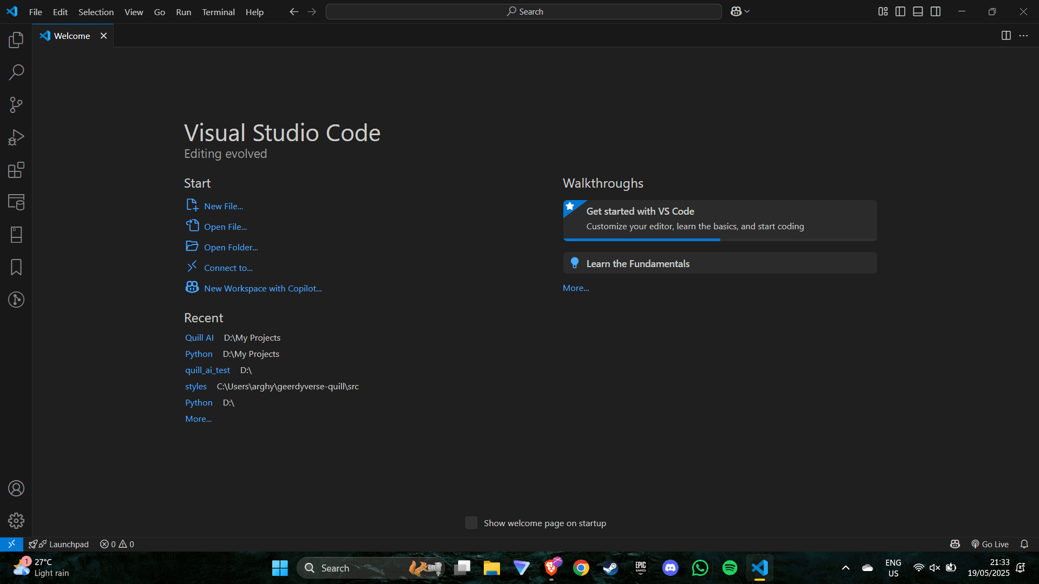
Task: Open recent Python in D:\My Projects
Action: tap(199, 354)
